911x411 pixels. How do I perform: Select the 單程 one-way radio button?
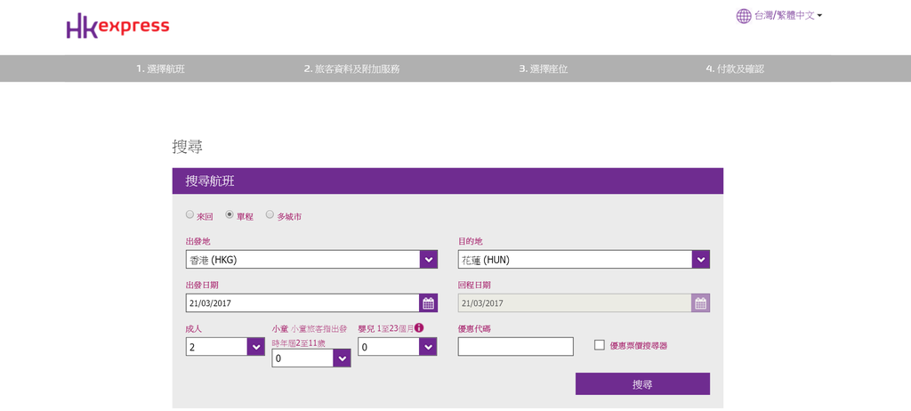(x=230, y=214)
